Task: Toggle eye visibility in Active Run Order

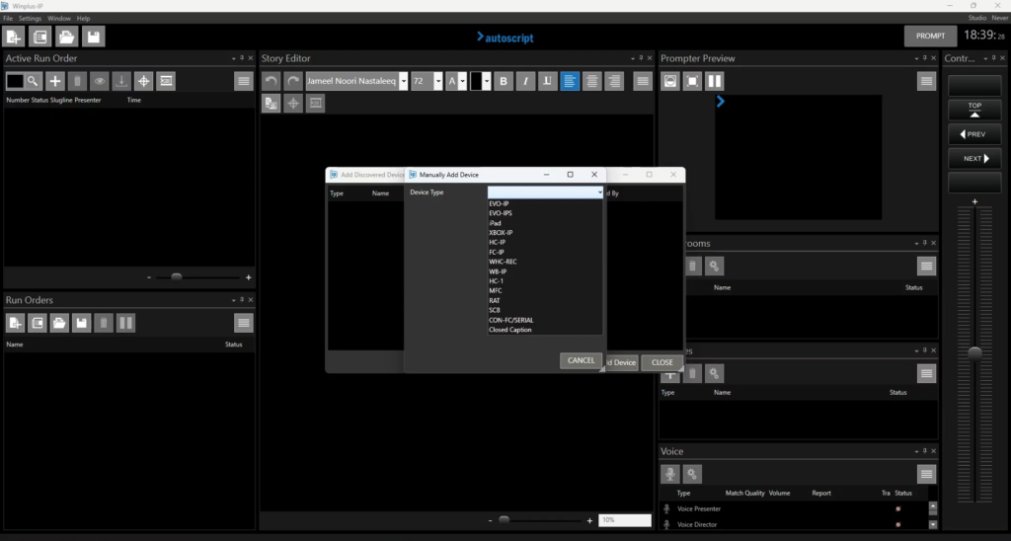Action: point(100,81)
